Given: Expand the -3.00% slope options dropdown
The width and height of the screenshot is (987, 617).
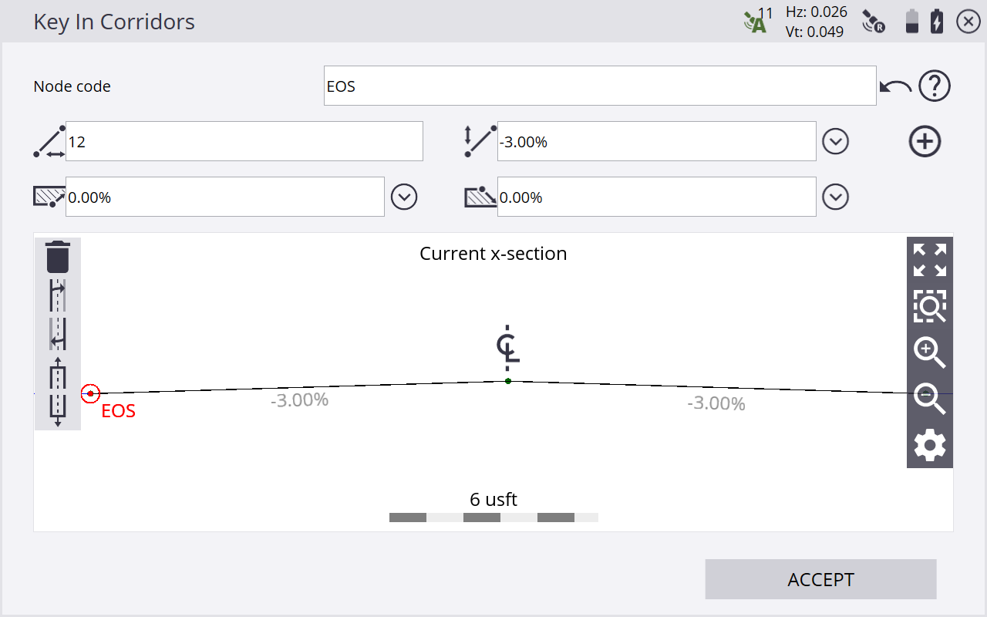Looking at the screenshot, I should (x=835, y=142).
